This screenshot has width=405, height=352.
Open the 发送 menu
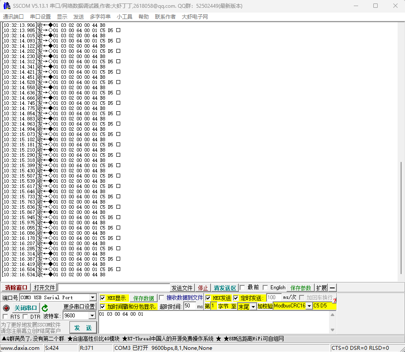pyautogui.click(x=79, y=17)
